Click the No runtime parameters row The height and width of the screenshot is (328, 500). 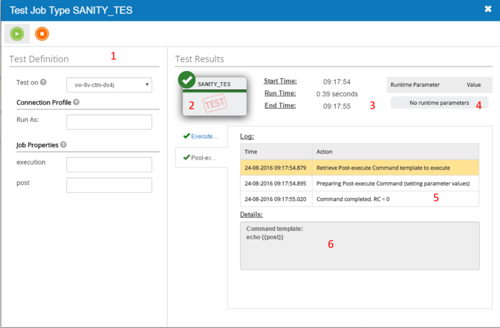pos(439,103)
